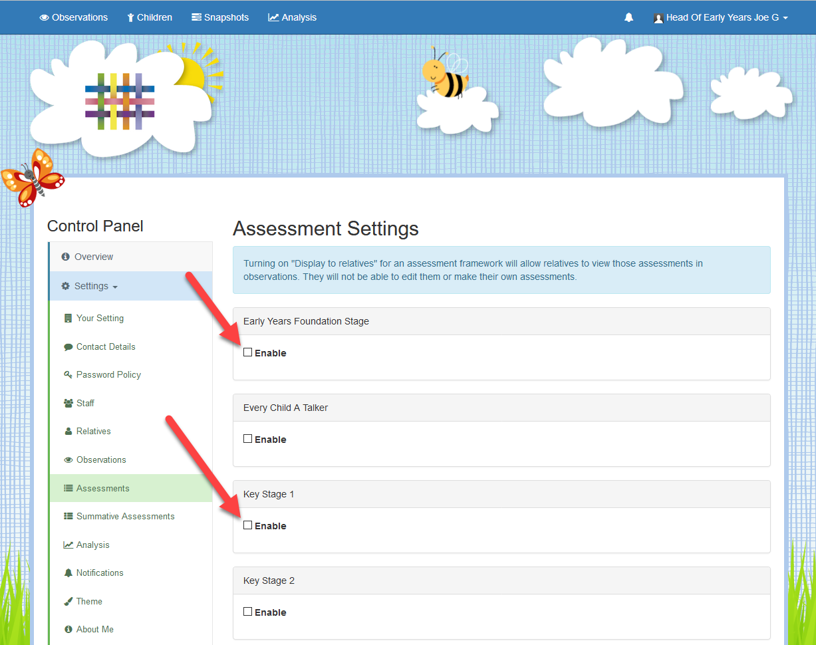Click the Every Child A Talker panel heading
This screenshot has width=816, height=645.
[501, 408]
